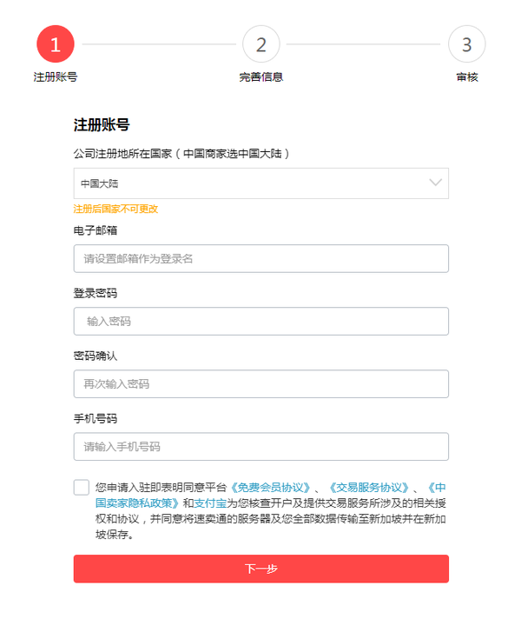Focus the 输入密码 password field
521x619 pixels.
[x=261, y=322]
